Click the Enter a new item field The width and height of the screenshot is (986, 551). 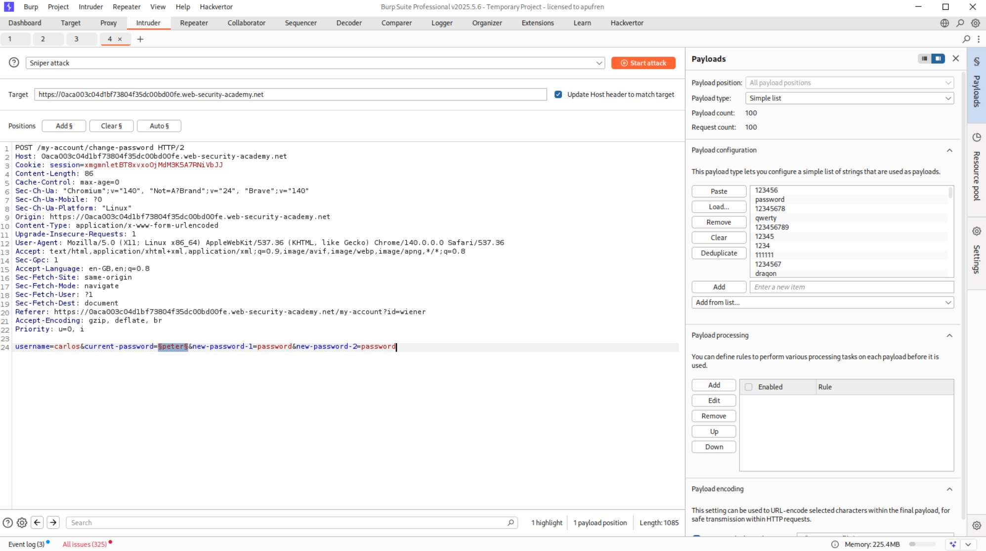[x=851, y=287]
